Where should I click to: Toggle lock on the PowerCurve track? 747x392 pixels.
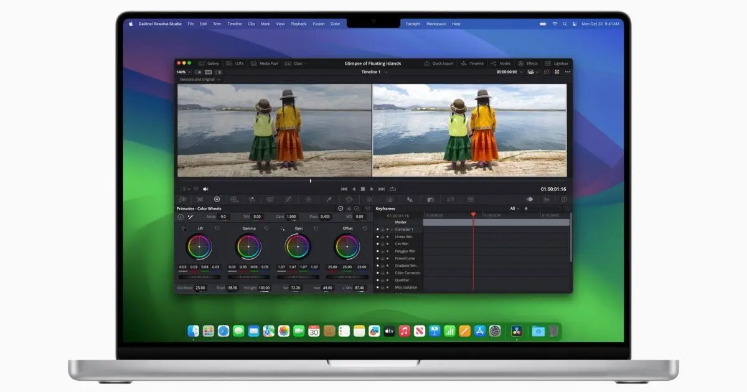(382, 258)
